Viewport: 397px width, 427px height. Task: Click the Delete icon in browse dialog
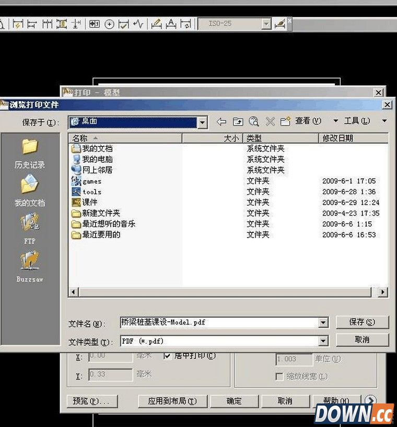tap(270, 121)
